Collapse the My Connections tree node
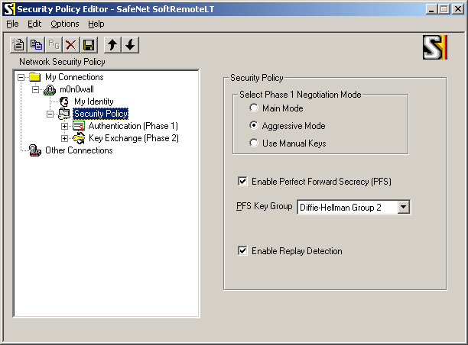 pyautogui.click(x=20, y=77)
